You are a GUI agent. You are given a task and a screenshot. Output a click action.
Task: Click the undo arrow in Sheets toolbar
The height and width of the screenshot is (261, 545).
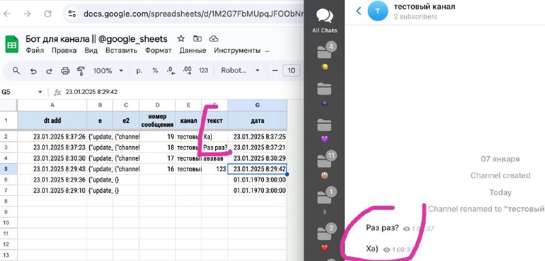pyautogui.click(x=33, y=71)
